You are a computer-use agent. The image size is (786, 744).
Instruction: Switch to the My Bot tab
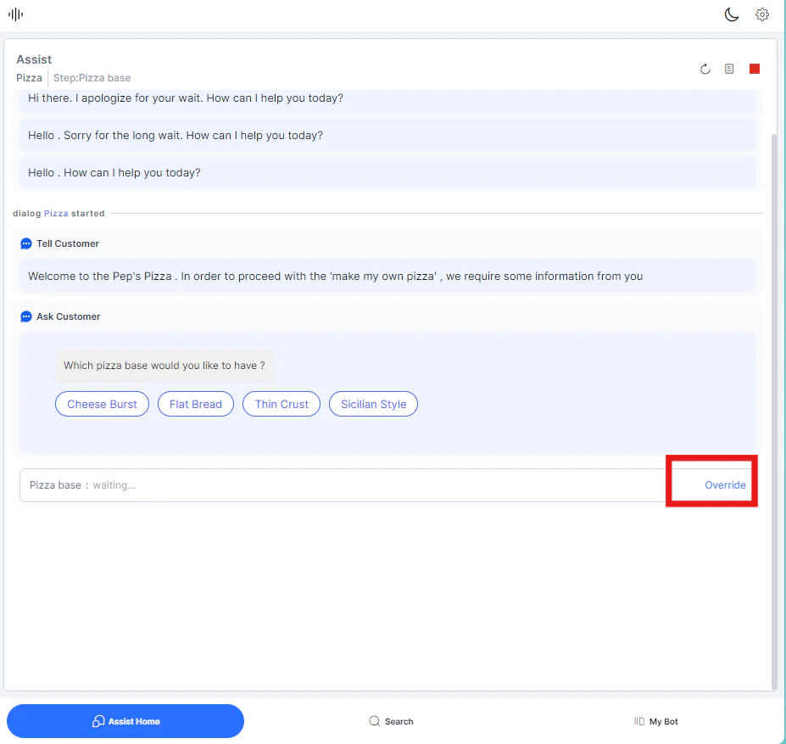click(x=655, y=721)
